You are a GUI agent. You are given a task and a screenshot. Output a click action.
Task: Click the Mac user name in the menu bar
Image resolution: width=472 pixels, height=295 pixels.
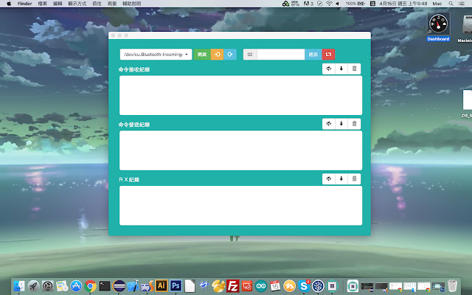click(x=437, y=4)
